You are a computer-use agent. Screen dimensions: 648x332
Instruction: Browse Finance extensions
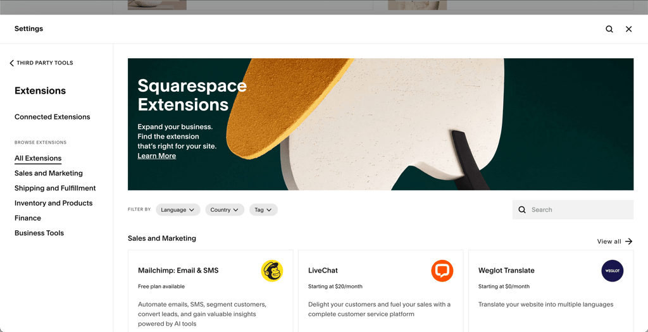28,218
